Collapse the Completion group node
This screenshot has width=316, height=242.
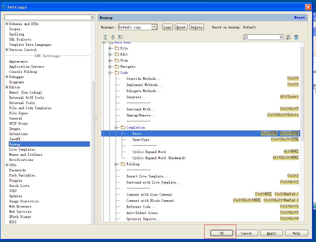click(116, 128)
